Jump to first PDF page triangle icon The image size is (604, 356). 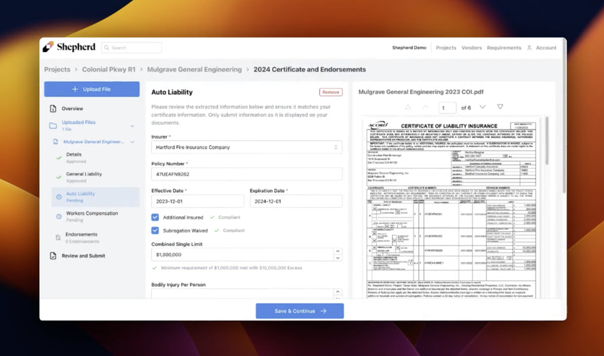click(408, 107)
